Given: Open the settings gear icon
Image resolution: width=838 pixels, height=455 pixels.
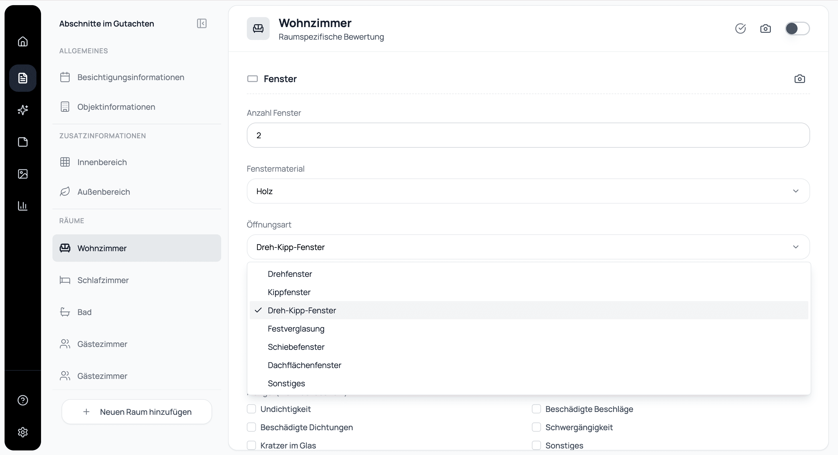Looking at the screenshot, I should click(23, 432).
